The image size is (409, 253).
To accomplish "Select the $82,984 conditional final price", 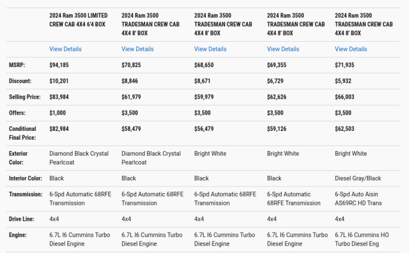I will (x=59, y=129).
